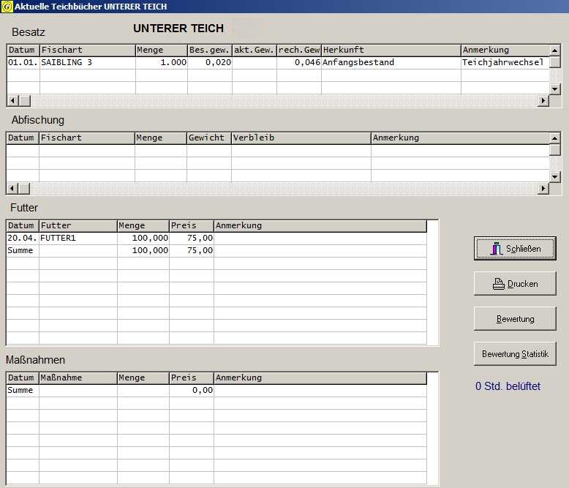Click the up arrow of Besatz vertical scrollbar
The height and width of the screenshot is (488, 569).
coord(556,50)
